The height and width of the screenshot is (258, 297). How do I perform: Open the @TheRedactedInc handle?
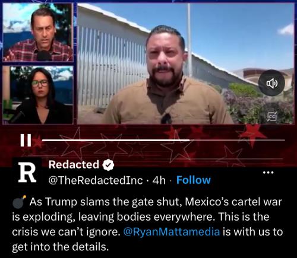(x=96, y=180)
